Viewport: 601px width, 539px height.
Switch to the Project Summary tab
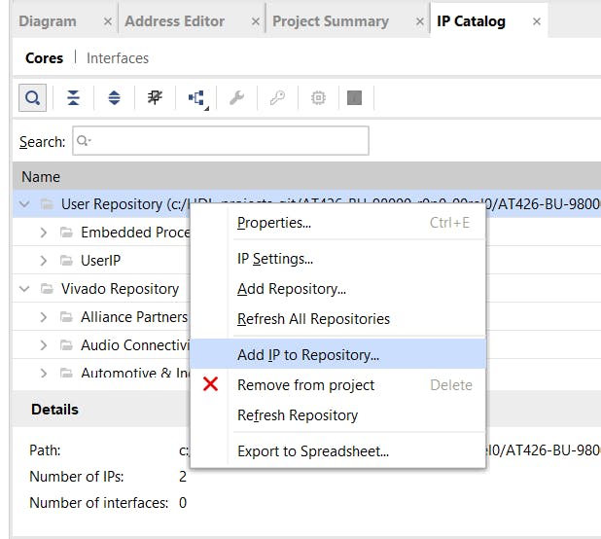(x=331, y=21)
